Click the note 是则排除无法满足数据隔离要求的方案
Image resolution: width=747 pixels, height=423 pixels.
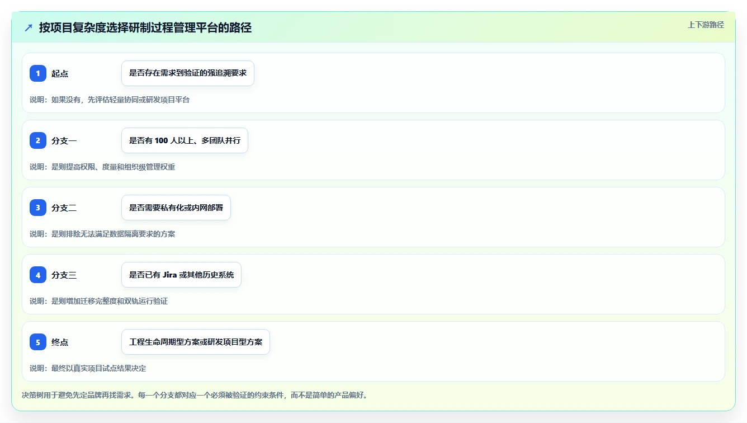(x=114, y=234)
